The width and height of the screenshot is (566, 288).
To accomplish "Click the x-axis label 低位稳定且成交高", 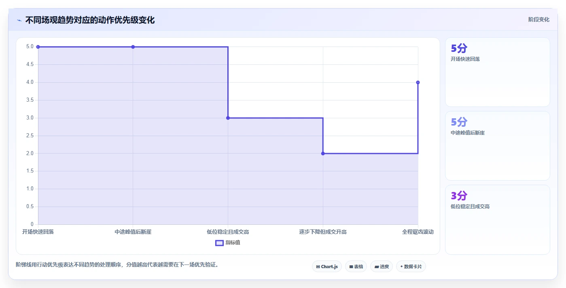I will (x=228, y=232).
